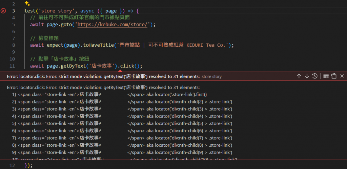
Task: Click the all-output lines icon in error peek toolbar
Action: pos(326,76)
